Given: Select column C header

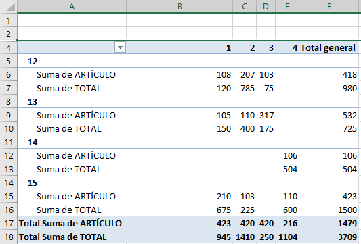Looking at the screenshot, I should [245, 7].
